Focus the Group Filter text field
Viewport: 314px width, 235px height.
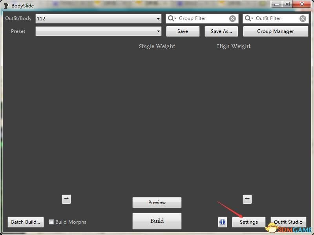202,18
